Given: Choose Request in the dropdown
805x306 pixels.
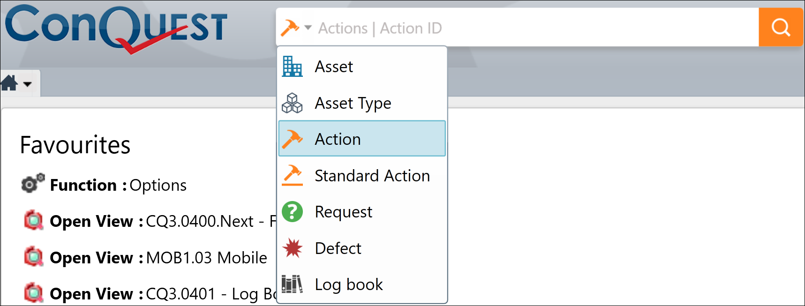Looking at the screenshot, I should pos(362,212).
